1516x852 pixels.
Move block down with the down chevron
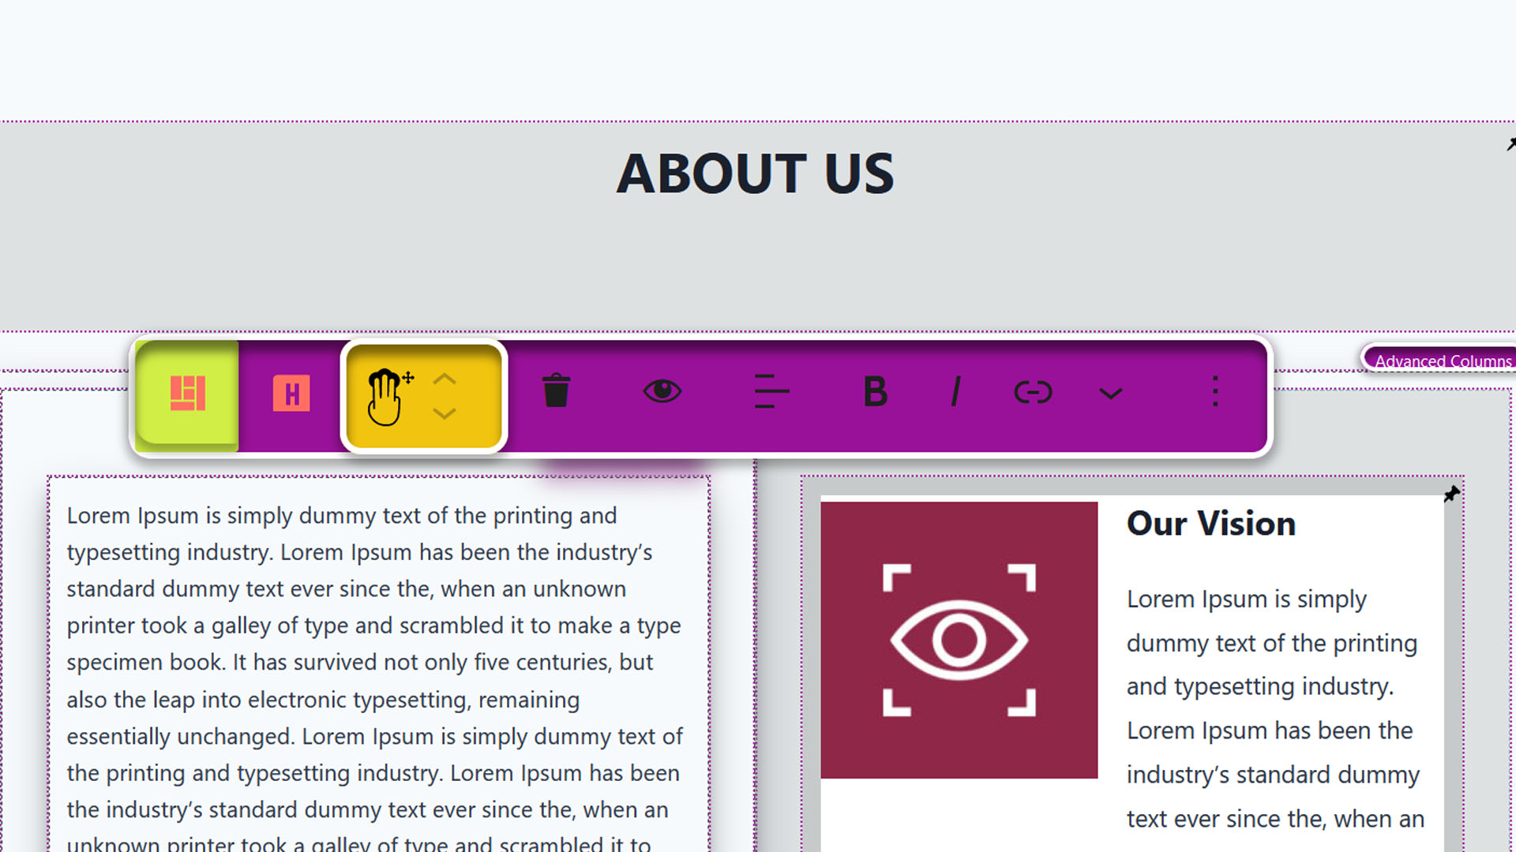coord(445,413)
